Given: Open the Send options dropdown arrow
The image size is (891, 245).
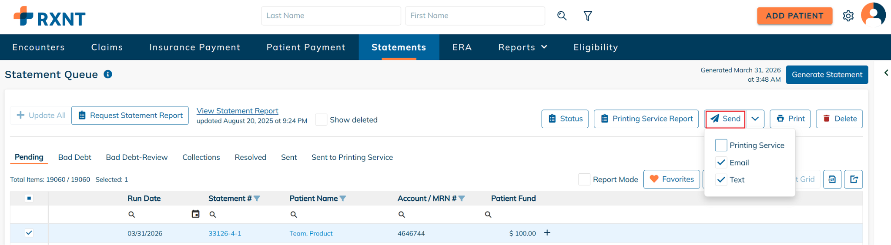Looking at the screenshot, I should pyautogui.click(x=755, y=119).
